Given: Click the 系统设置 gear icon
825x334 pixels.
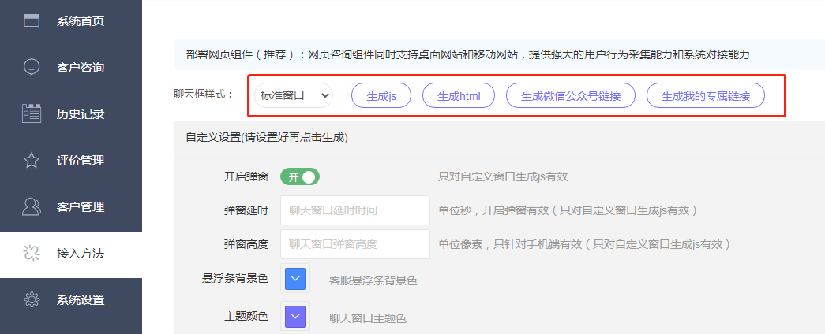Looking at the screenshot, I should (x=32, y=300).
